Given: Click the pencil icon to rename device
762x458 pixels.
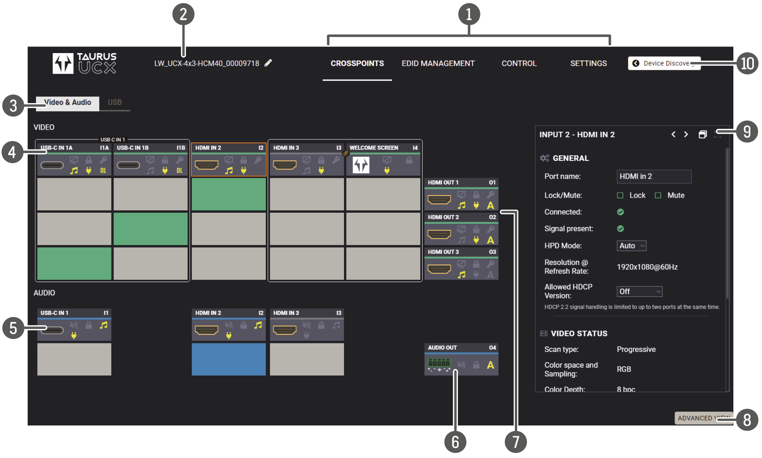Looking at the screenshot, I should tap(268, 63).
